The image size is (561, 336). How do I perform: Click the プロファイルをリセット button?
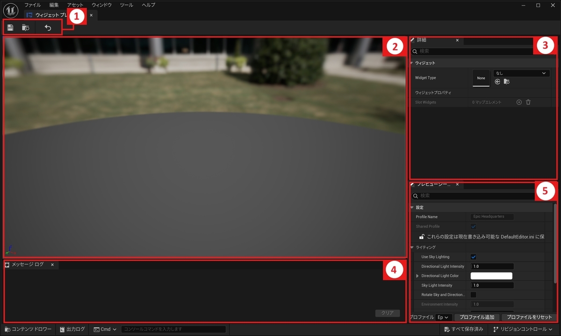tap(529, 317)
